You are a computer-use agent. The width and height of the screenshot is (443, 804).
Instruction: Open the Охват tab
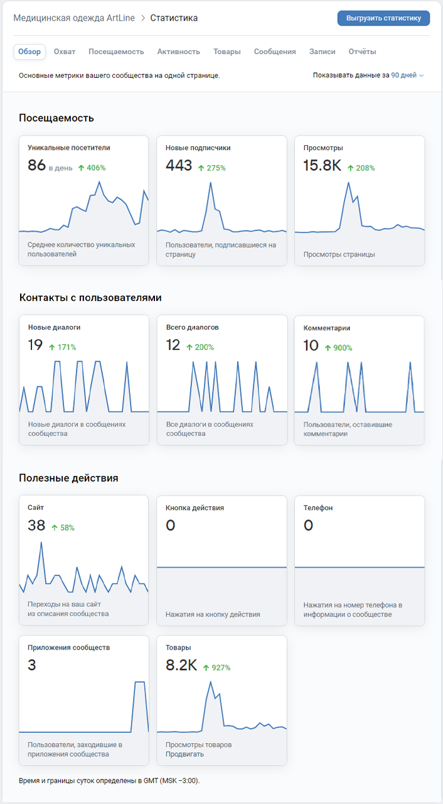(65, 52)
